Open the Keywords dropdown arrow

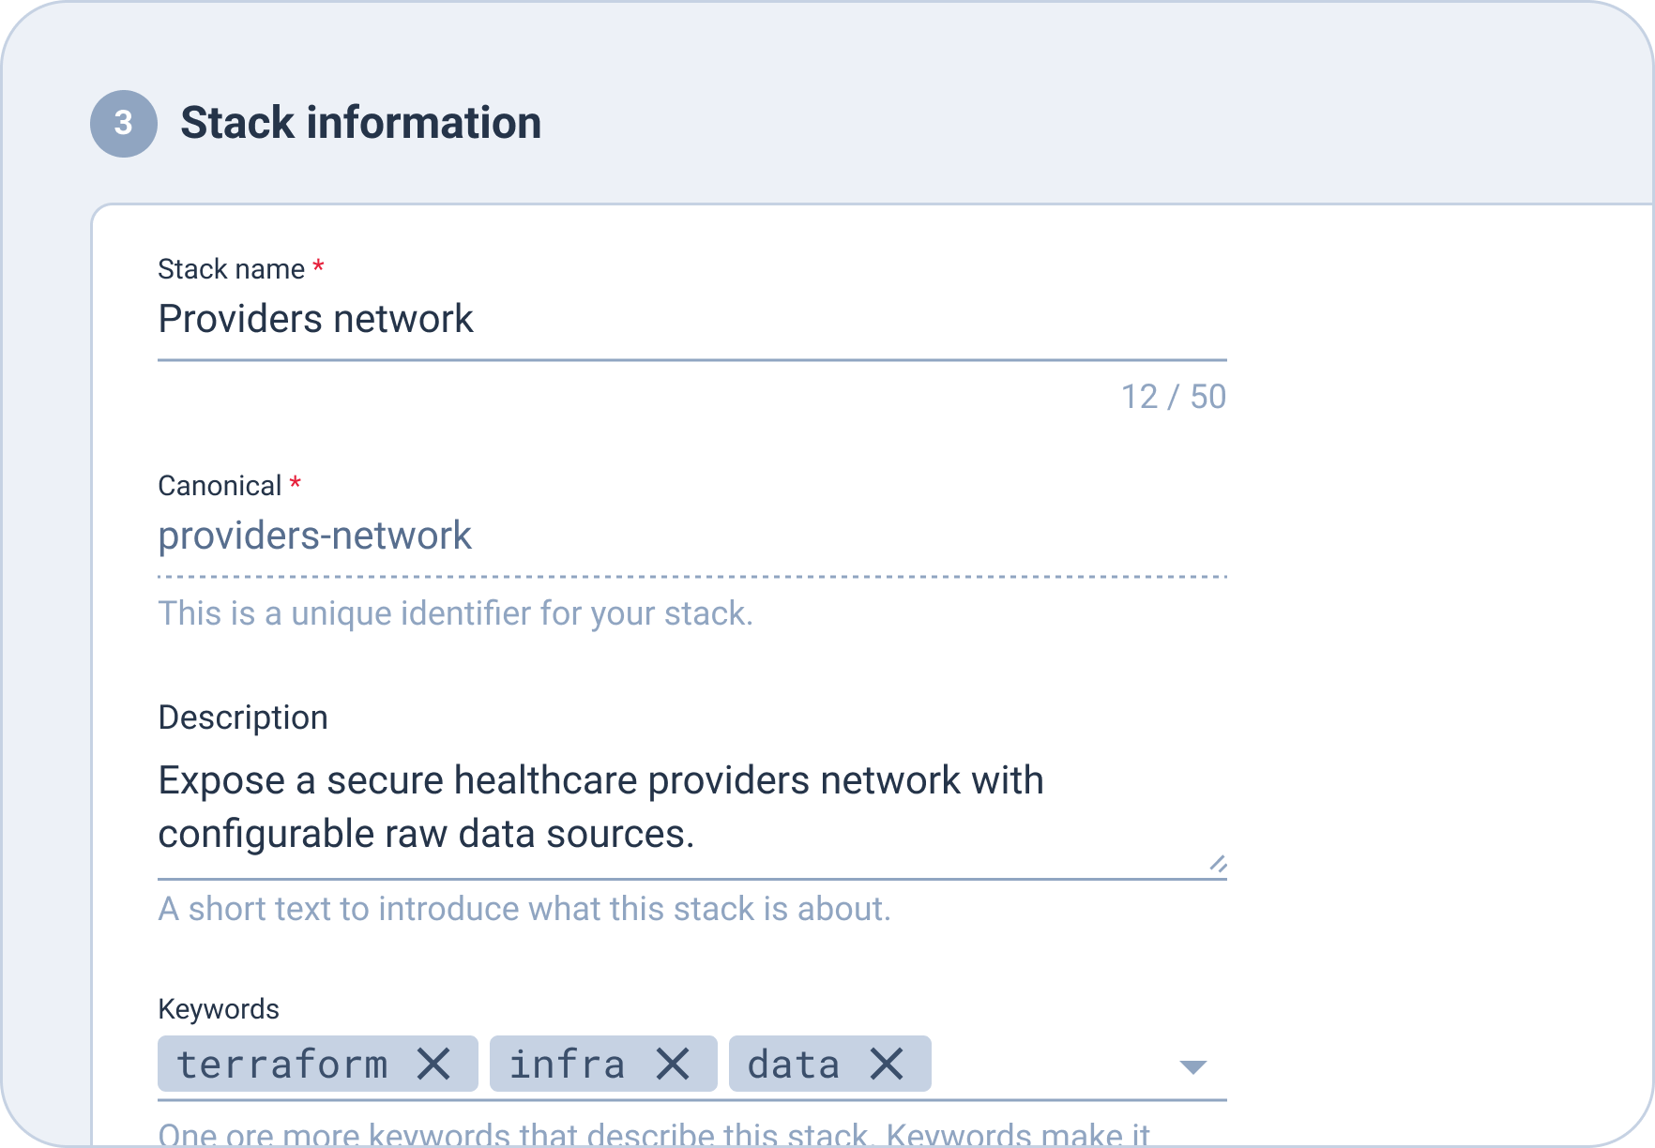(x=1192, y=1066)
